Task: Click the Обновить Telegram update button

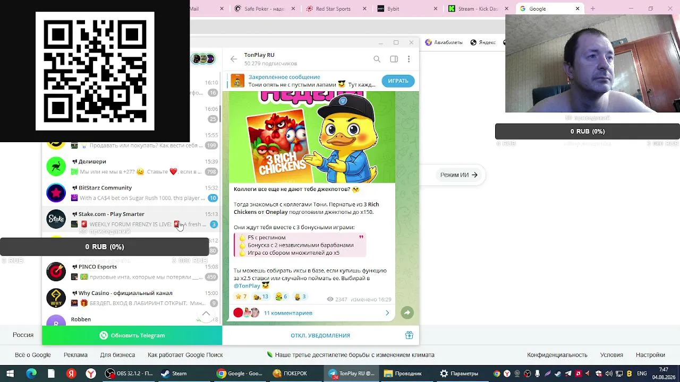Action: pos(132,335)
